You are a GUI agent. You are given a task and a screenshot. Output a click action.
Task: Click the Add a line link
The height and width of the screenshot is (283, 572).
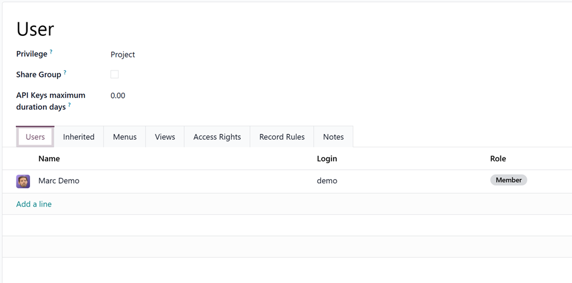34,204
